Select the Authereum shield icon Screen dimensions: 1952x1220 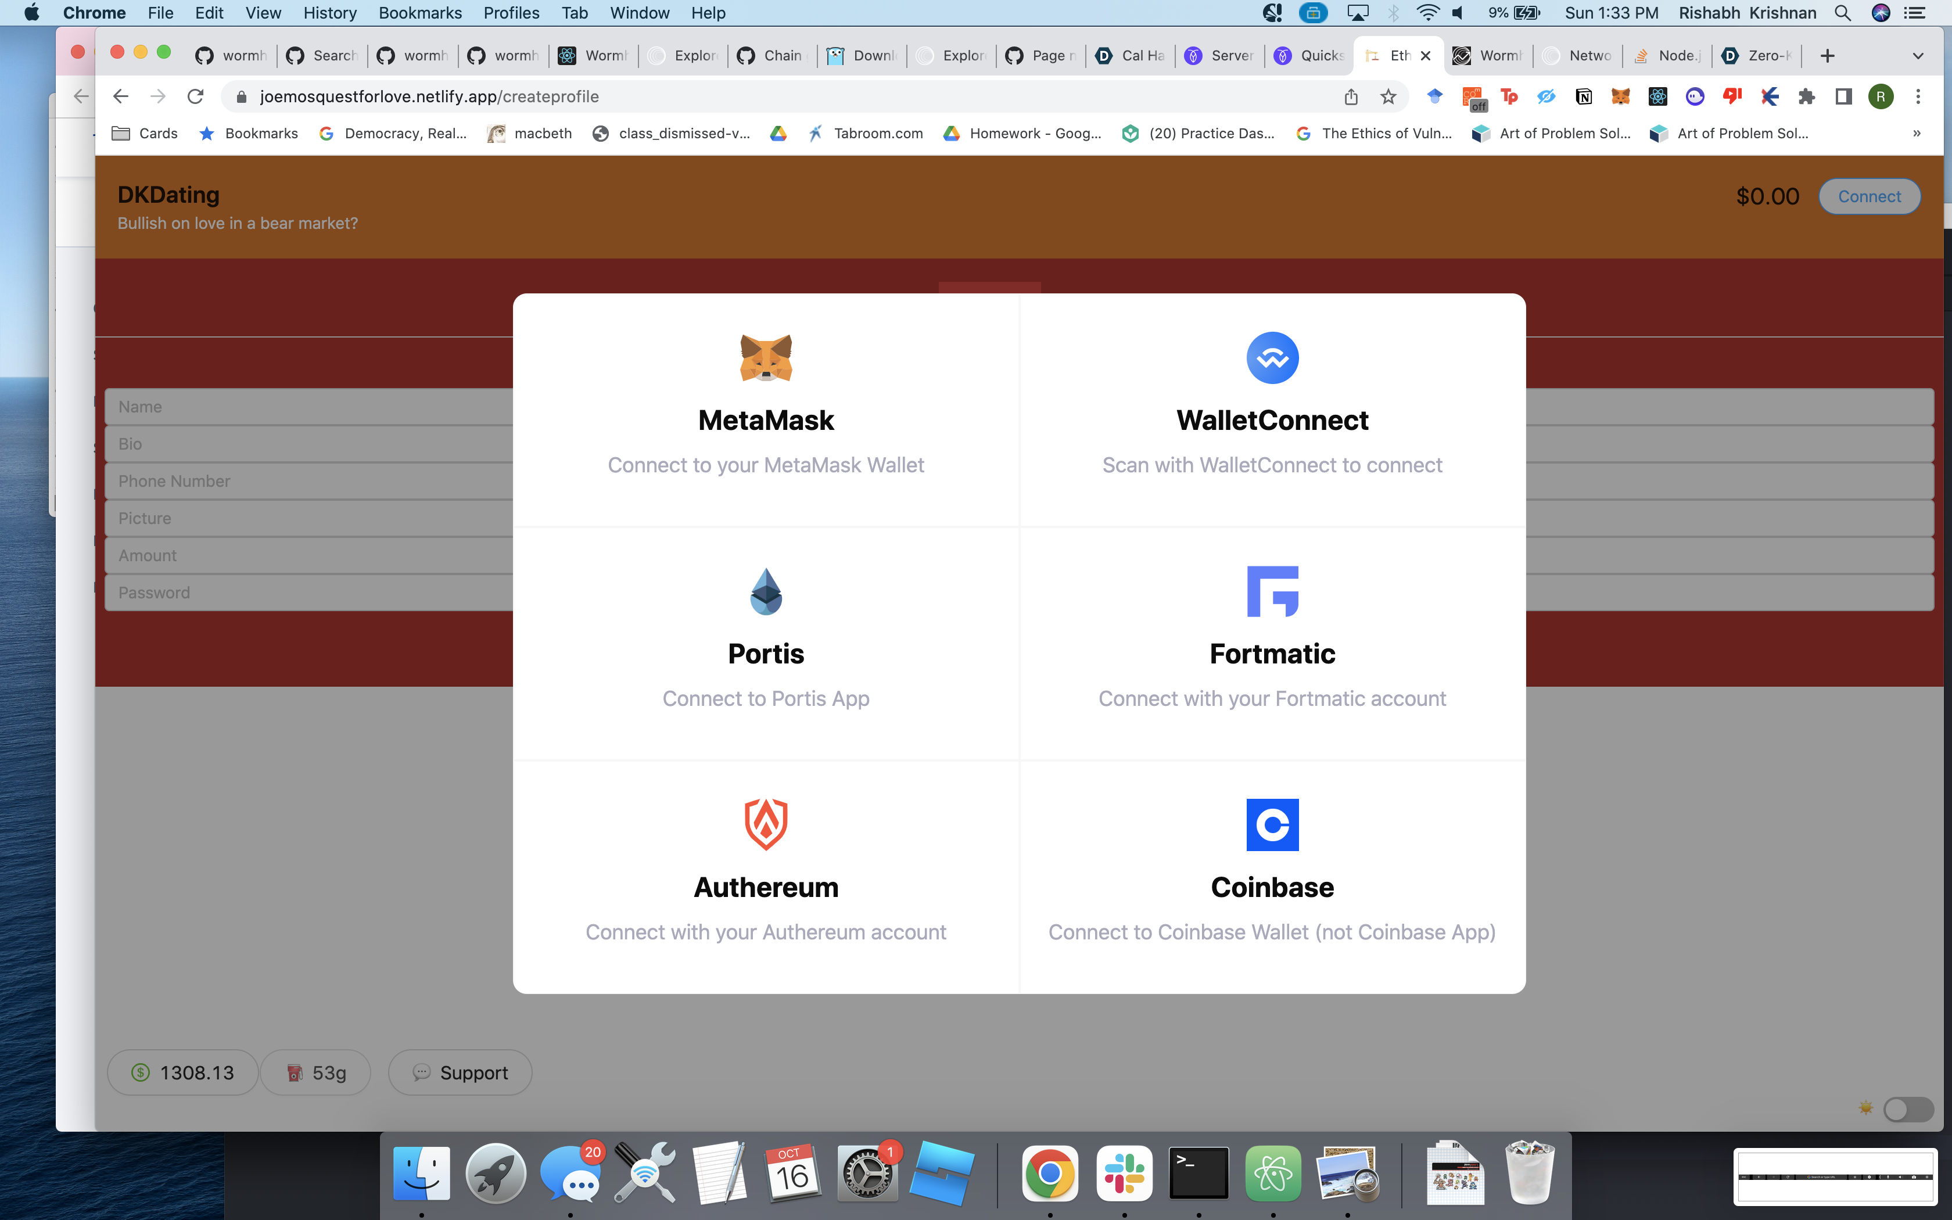click(x=766, y=824)
